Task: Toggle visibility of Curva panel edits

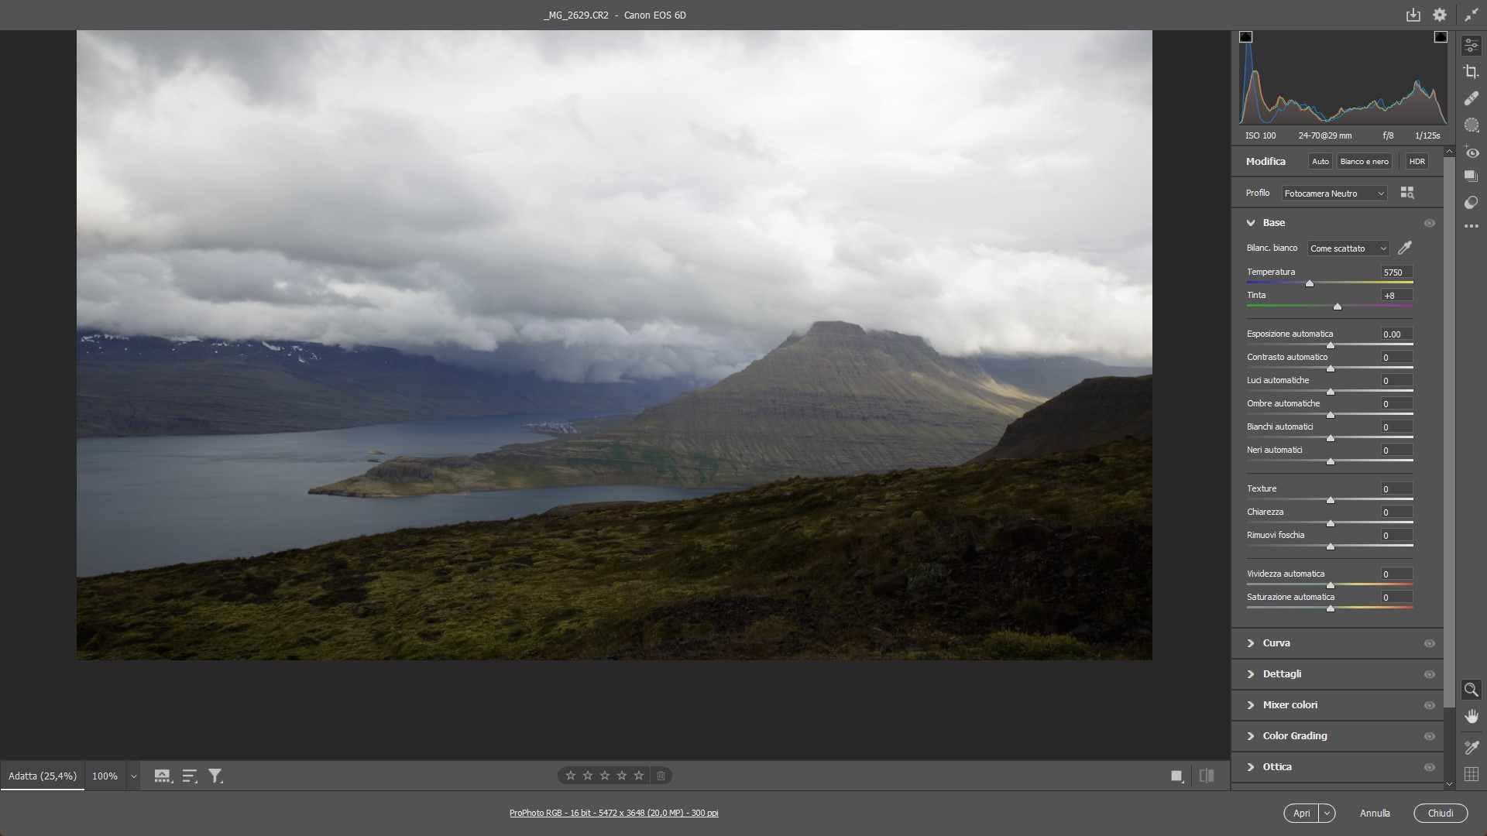Action: click(1430, 643)
